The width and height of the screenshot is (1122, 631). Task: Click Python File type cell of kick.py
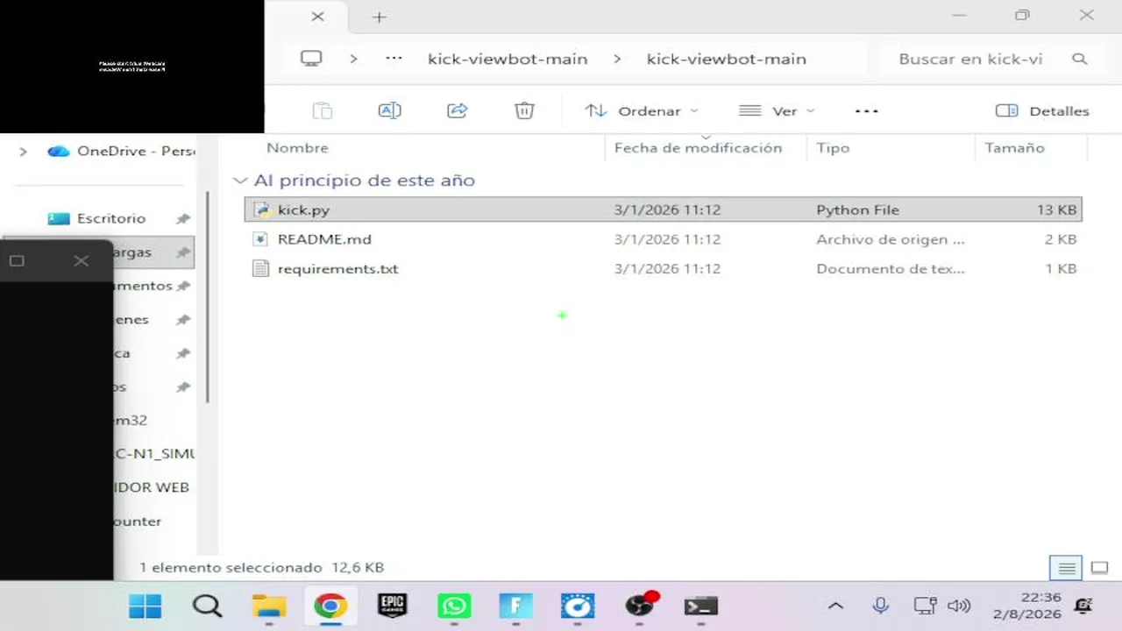point(857,209)
